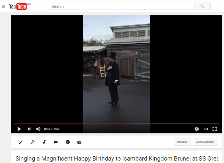Focus the Search text field
The width and height of the screenshot is (224, 163).
tap(122, 6)
